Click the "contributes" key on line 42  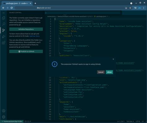click(66, 119)
